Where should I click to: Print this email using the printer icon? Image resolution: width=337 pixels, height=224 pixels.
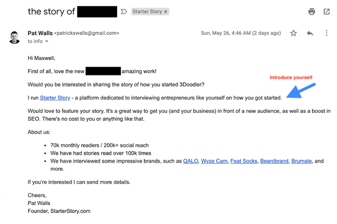click(312, 11)
